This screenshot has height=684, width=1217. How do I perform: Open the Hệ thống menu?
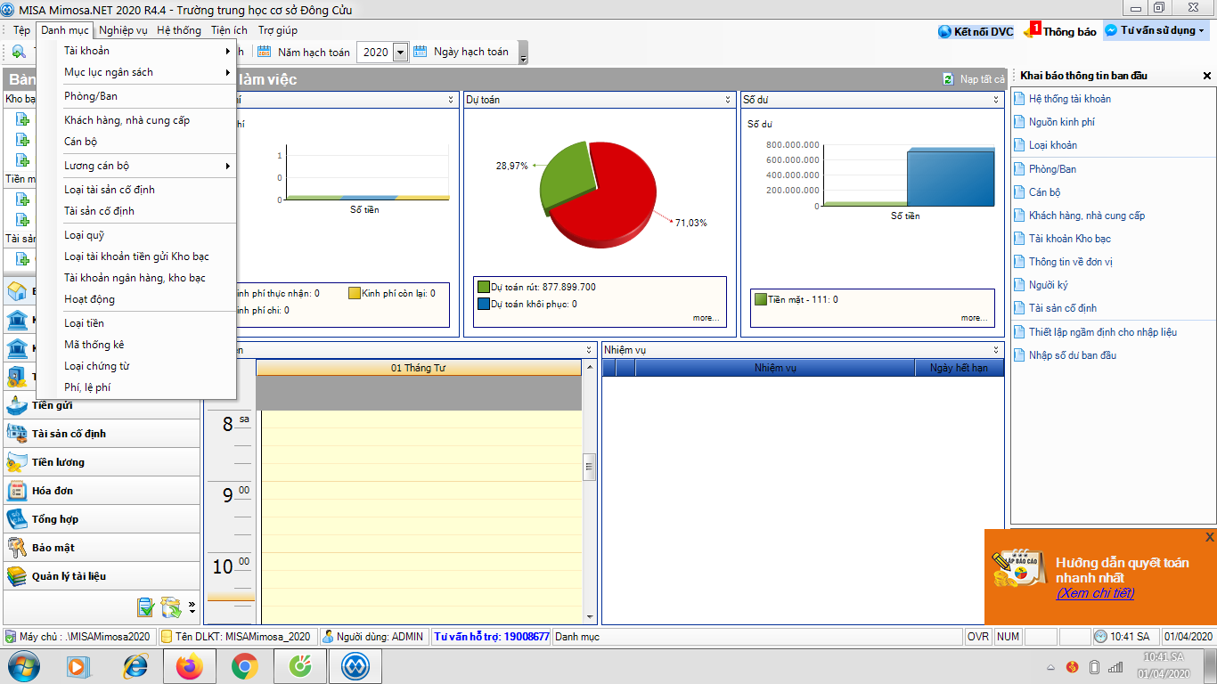tap(179, 30)
